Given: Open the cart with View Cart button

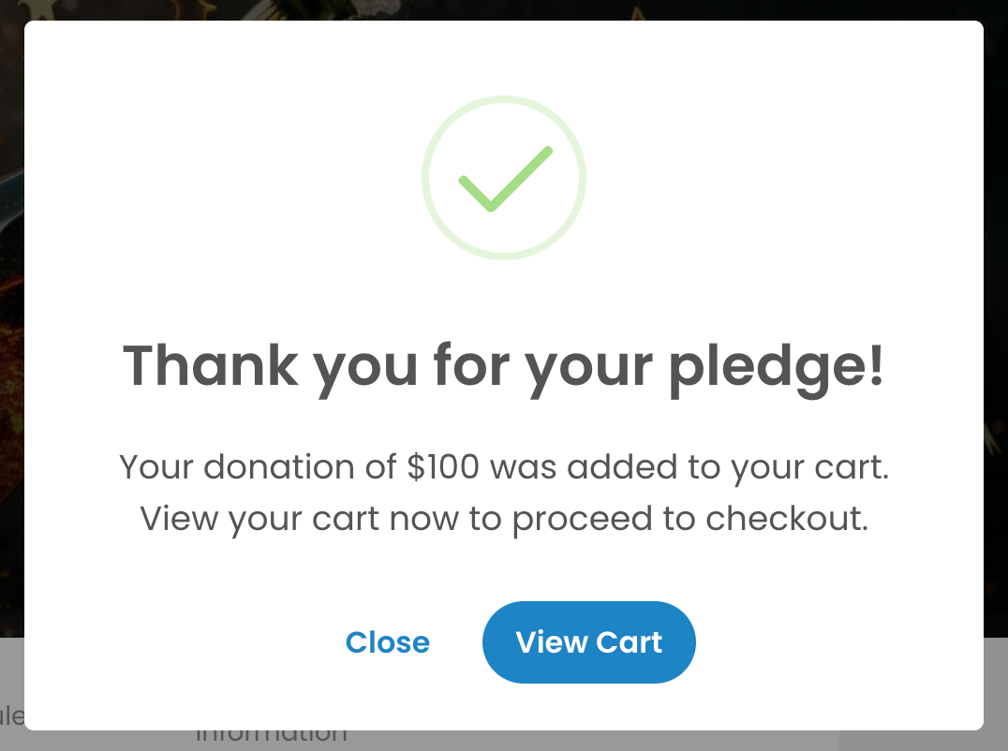Looking at the screenshot, I should [589, 641].
